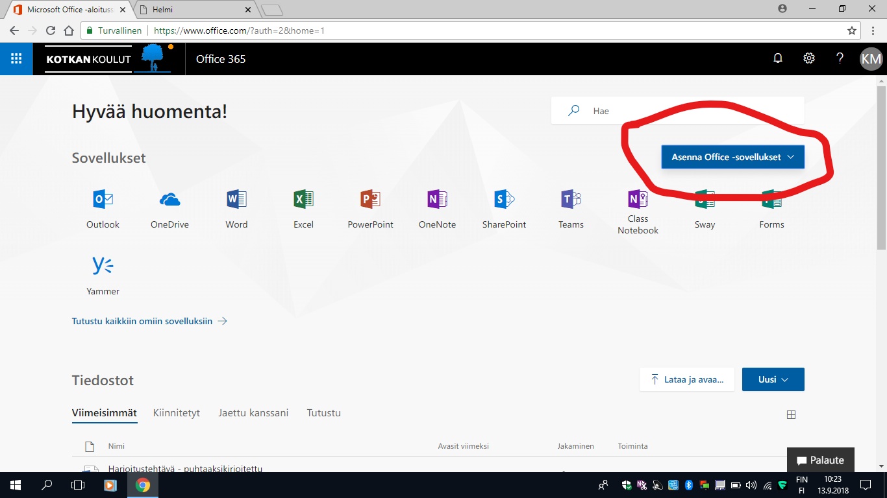Image resolution: width=887 pixels, height=498 pixels.
Task: Open settings via the gear icon
Action: (808, 59)
